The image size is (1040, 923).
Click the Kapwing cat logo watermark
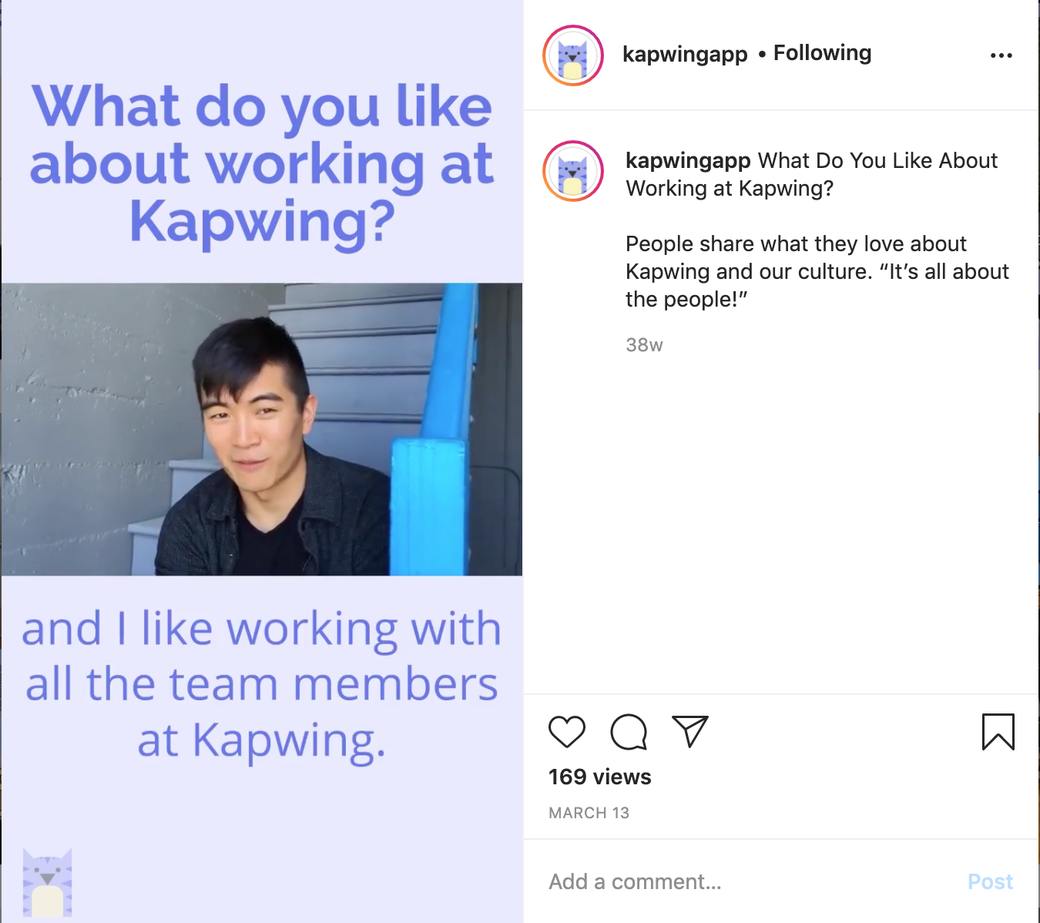48,882
